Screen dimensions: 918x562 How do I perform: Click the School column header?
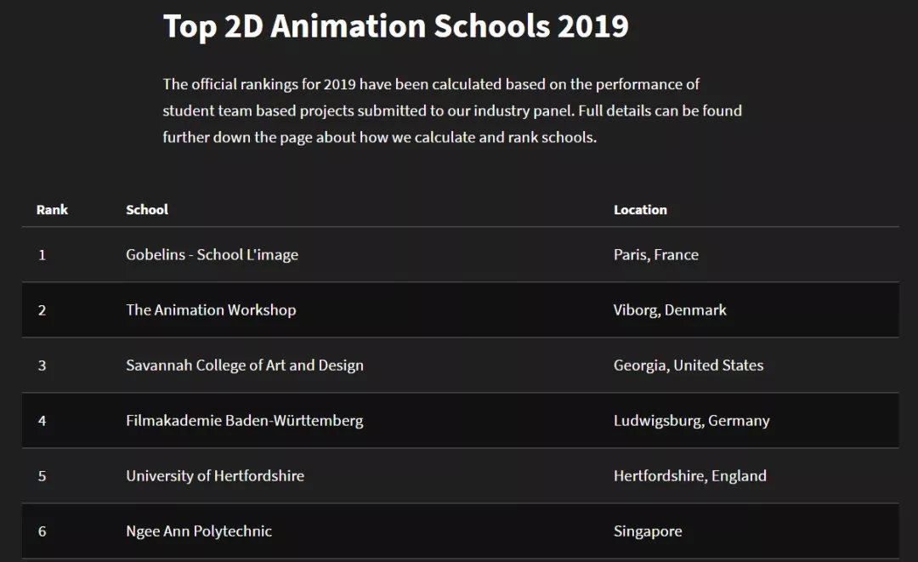coord(147,210)
